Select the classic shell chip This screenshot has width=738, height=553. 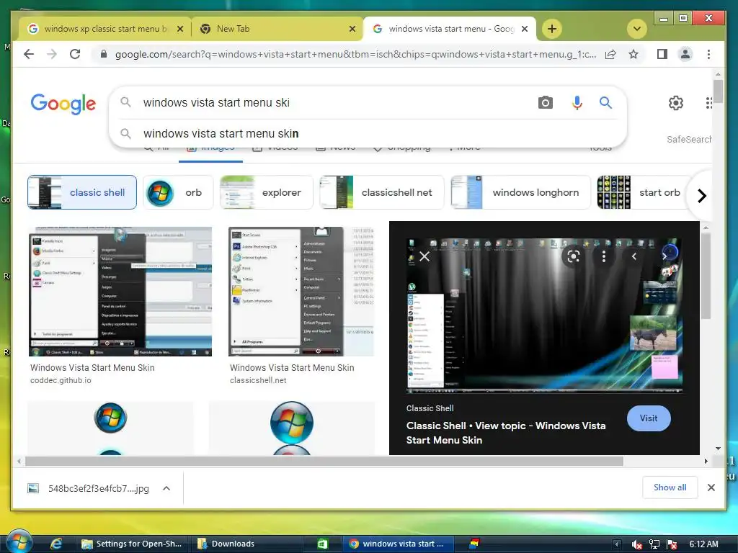(82, 192)
